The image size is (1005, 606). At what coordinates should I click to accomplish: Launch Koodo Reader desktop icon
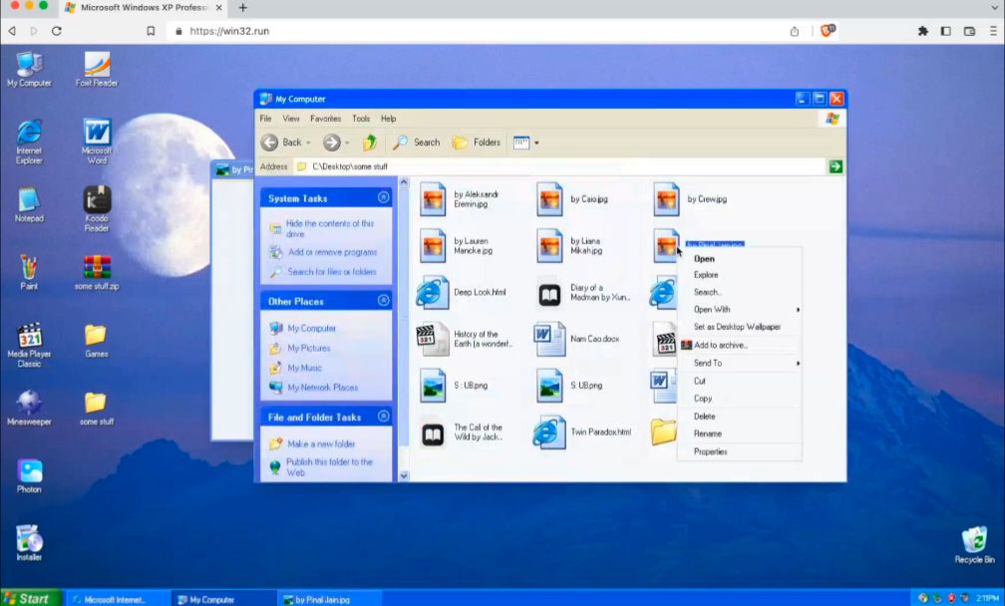pos(97,209)
